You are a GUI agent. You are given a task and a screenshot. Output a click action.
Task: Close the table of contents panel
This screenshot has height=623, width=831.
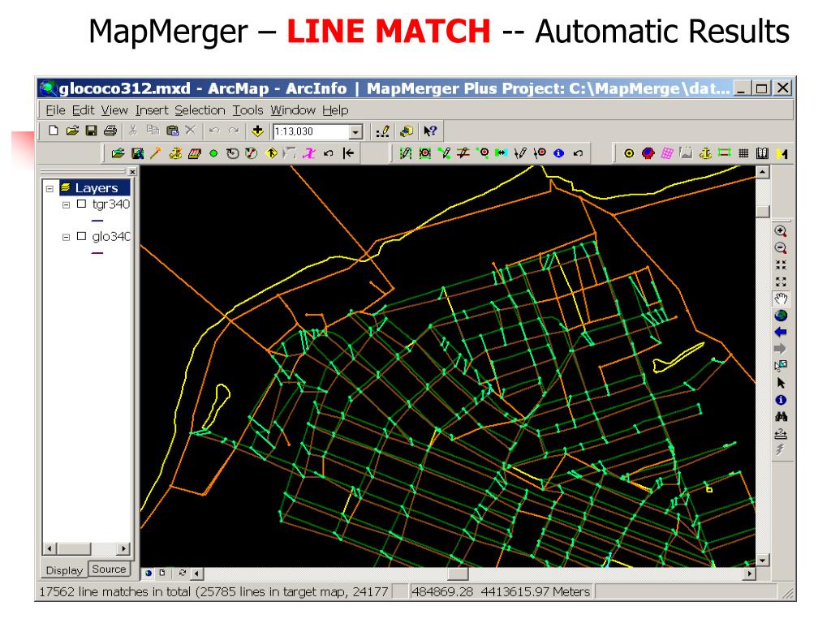tap(132, 172)
